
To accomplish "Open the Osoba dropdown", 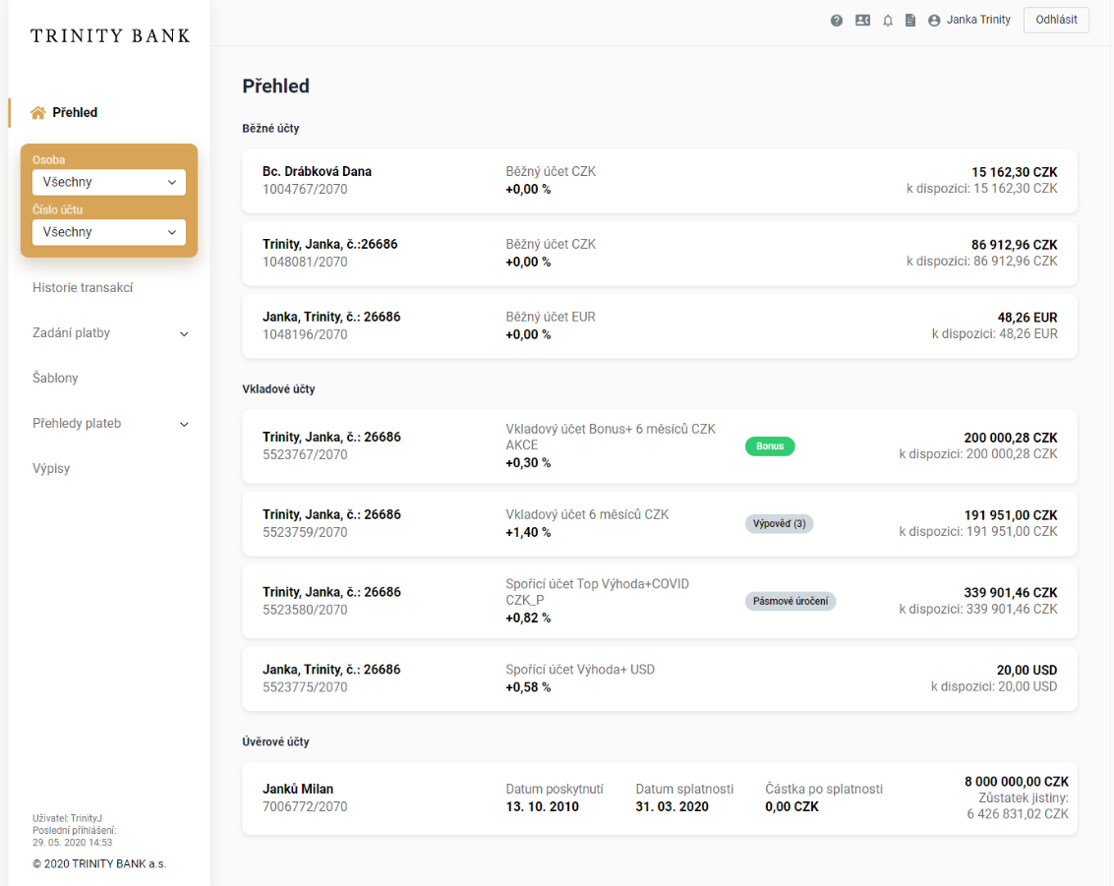I will [x=108, y=182].
